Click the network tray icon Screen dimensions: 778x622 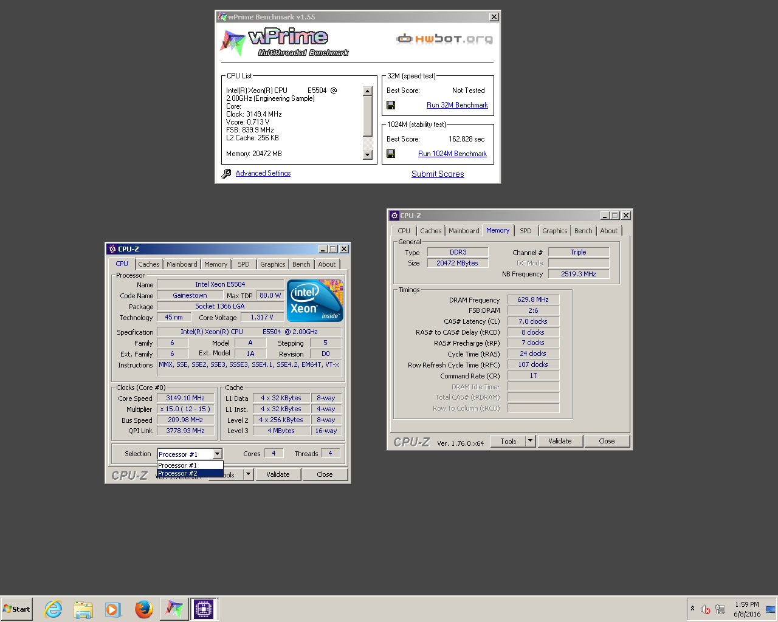720,609
